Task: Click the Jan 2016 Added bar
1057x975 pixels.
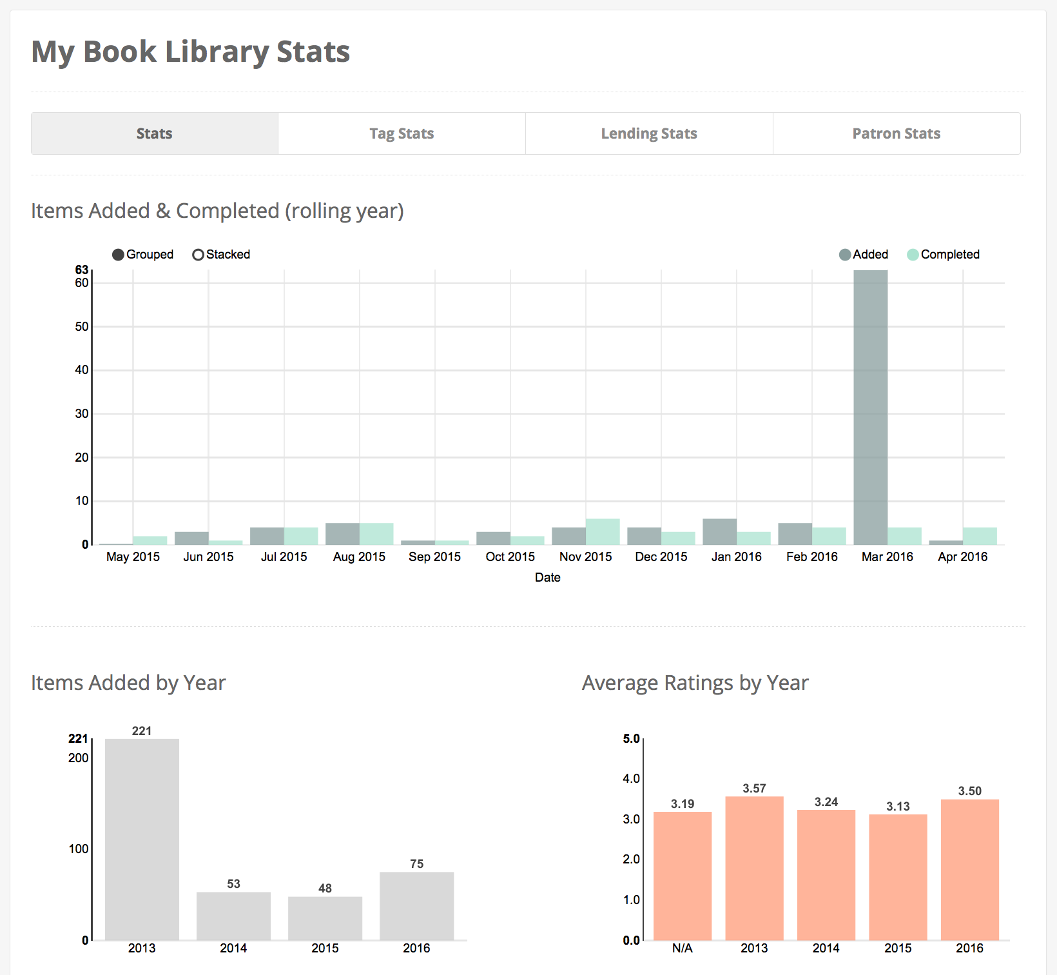Action: point(719,532)
